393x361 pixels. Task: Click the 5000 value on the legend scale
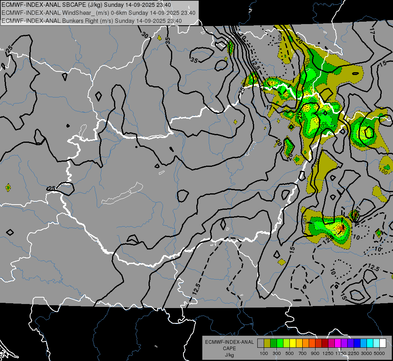tap(379, 353)
